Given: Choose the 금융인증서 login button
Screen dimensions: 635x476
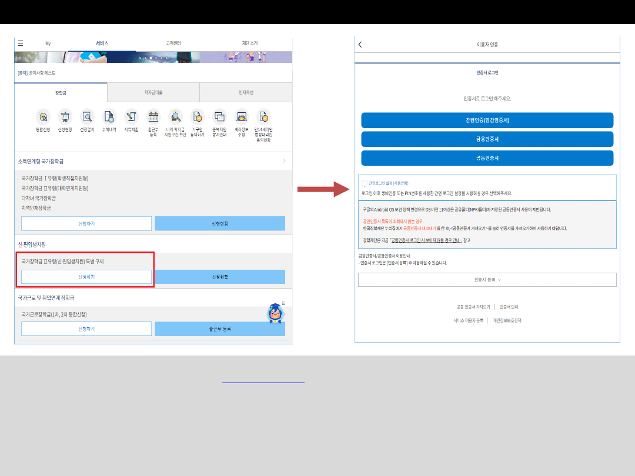Looking at the screenshot, I should (487, 139).
